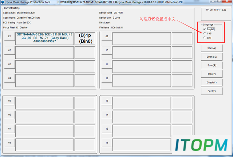
Task: Click the empty status box for port 10
Action: tap(182, 53)
